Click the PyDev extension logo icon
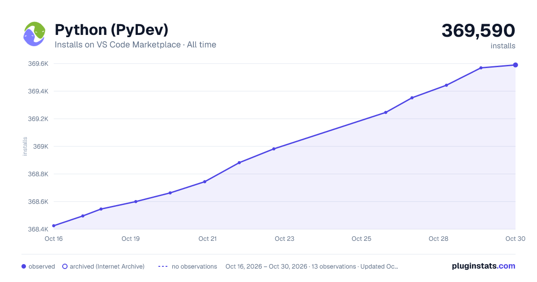 tap(34, 34)
